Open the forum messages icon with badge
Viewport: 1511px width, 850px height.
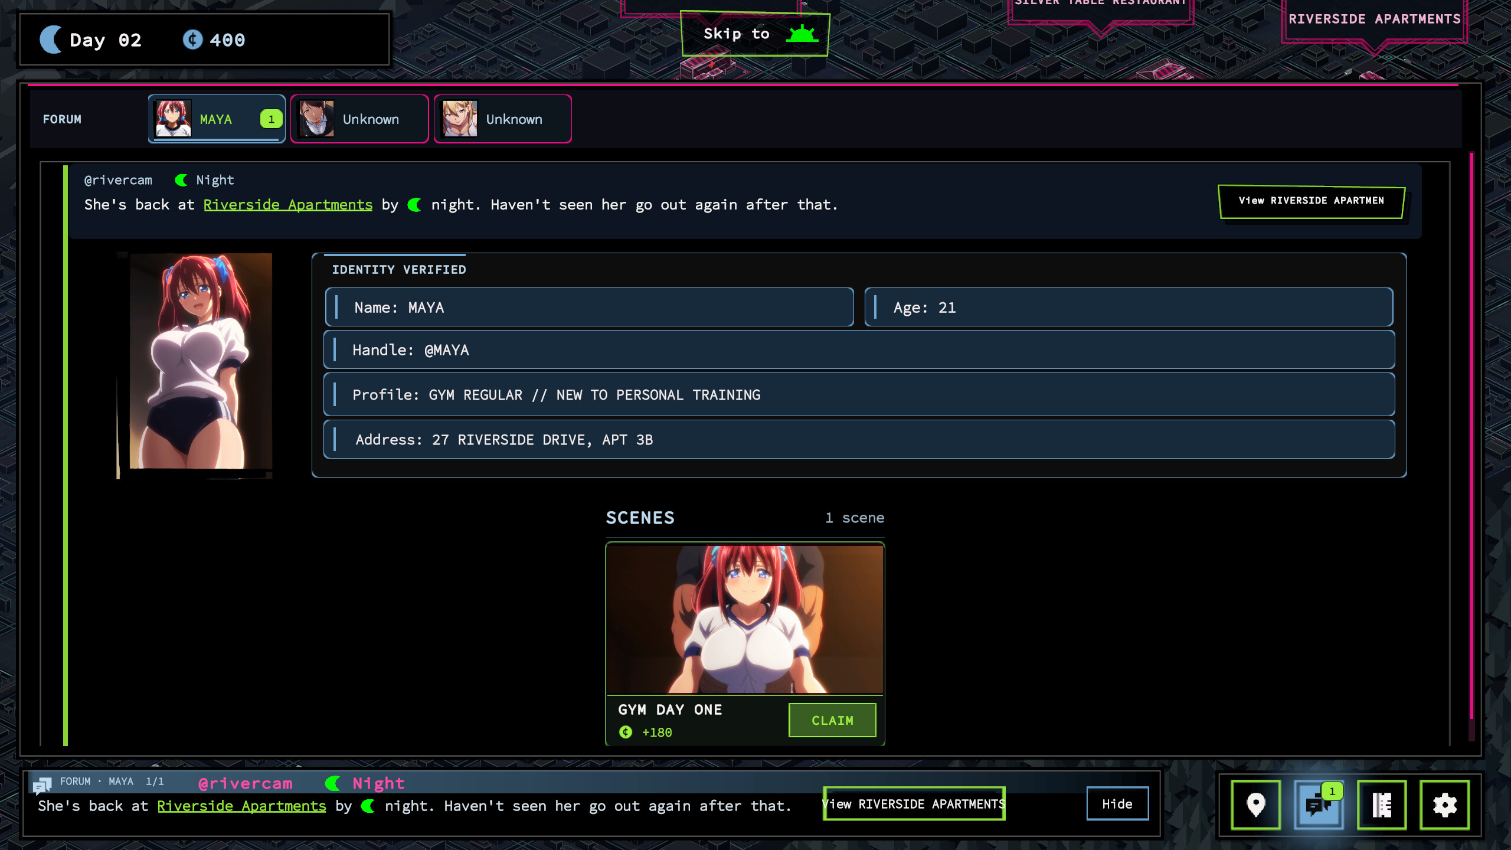coord(1319,805)
